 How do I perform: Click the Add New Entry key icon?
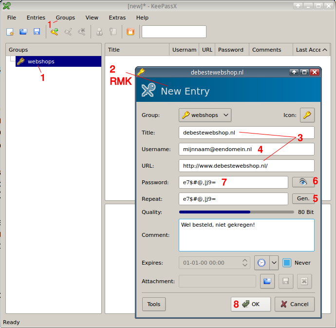coord(54,32)
